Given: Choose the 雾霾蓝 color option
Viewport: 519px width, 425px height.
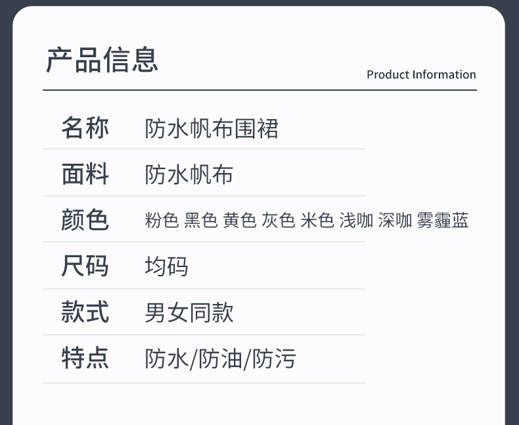Looking at the screenshot, I should (x=443, y=220).
